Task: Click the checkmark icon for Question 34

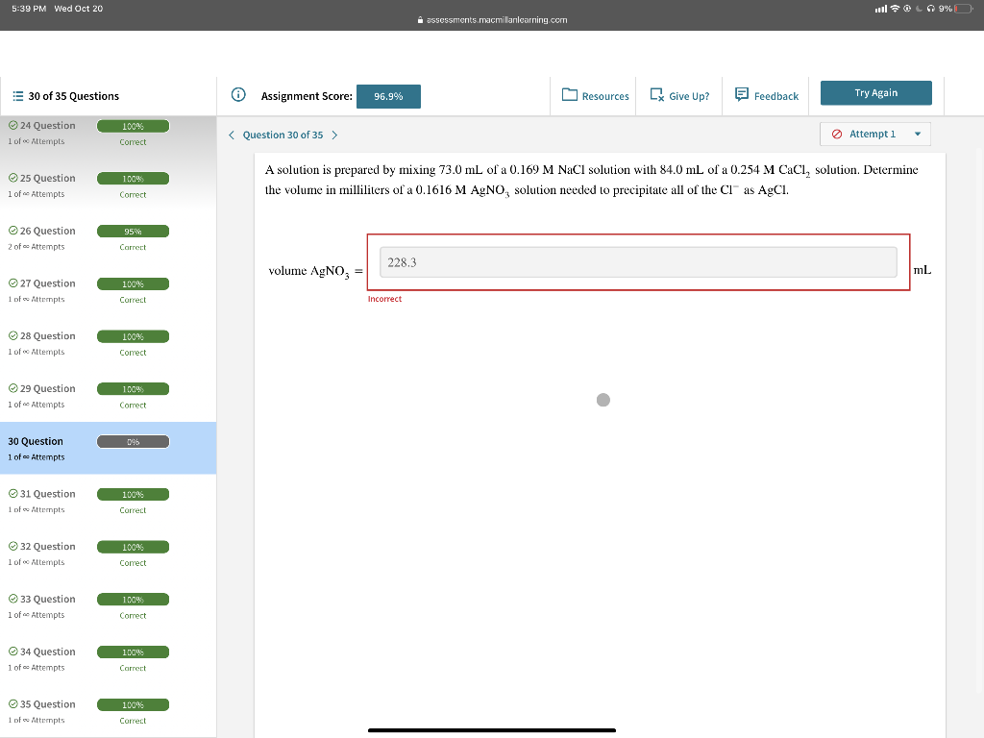Action: point(12,652)
